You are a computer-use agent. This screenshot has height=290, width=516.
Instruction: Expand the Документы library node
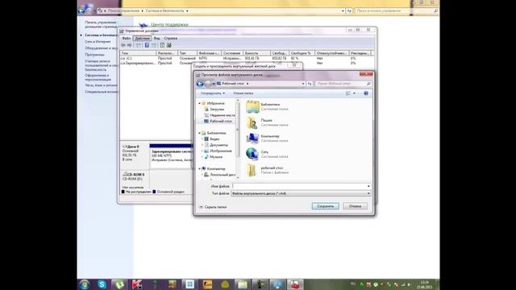click(x=202, y=145)
